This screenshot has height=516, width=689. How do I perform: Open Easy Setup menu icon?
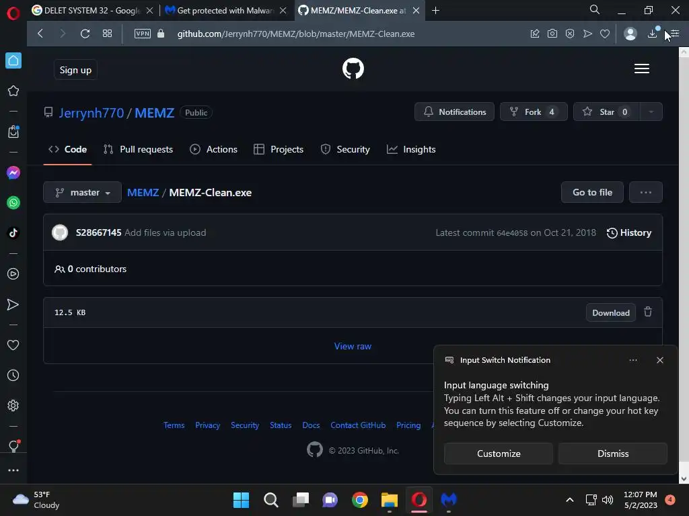tap(675, 34)
